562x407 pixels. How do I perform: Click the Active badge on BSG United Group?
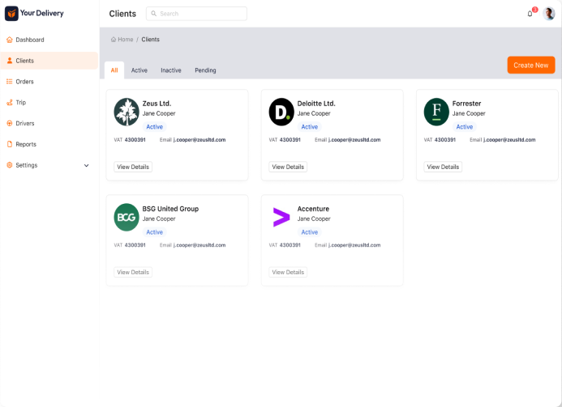pos(154,232)
